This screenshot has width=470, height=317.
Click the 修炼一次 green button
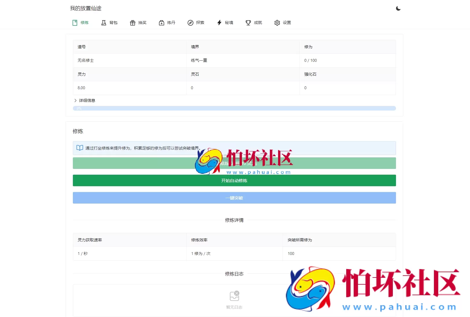(234, 163)
